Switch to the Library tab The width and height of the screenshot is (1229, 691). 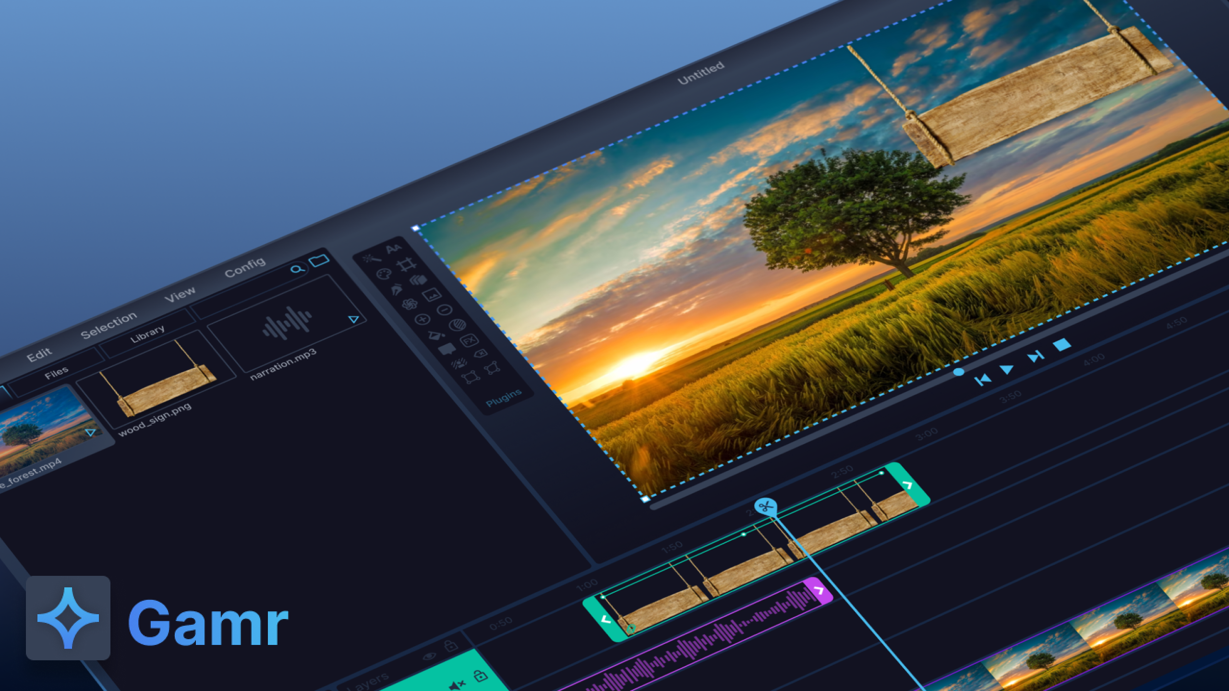(x=147, y=334)
